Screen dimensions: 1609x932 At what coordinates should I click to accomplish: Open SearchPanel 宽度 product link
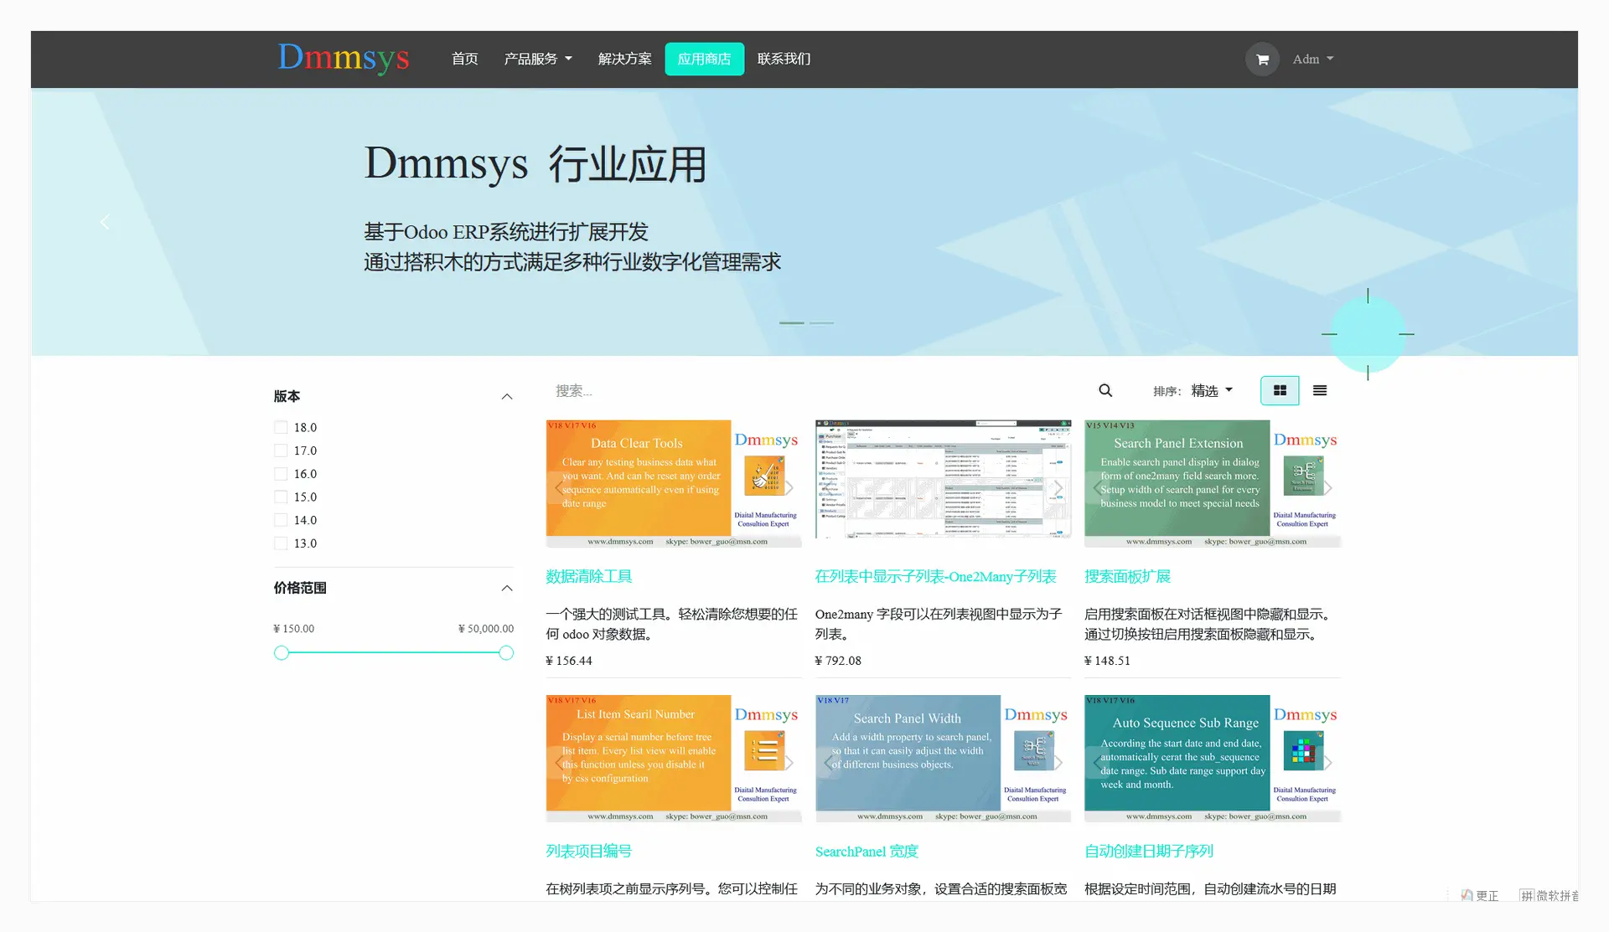pos(867,852)
